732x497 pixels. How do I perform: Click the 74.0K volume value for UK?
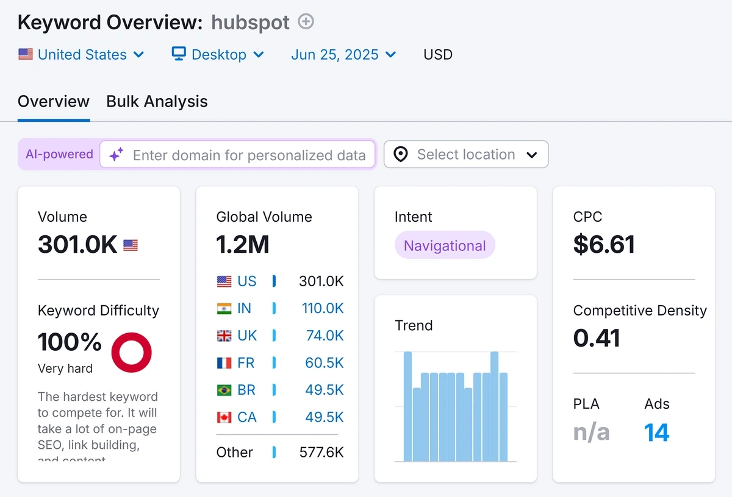tap(325, 336)
